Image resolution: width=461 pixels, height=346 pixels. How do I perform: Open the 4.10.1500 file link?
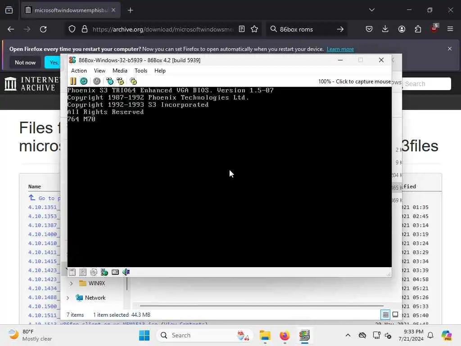44,306
